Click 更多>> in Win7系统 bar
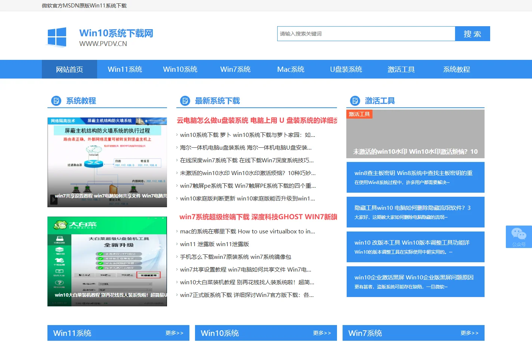532x349 pixels. click(x=470, y=333)
